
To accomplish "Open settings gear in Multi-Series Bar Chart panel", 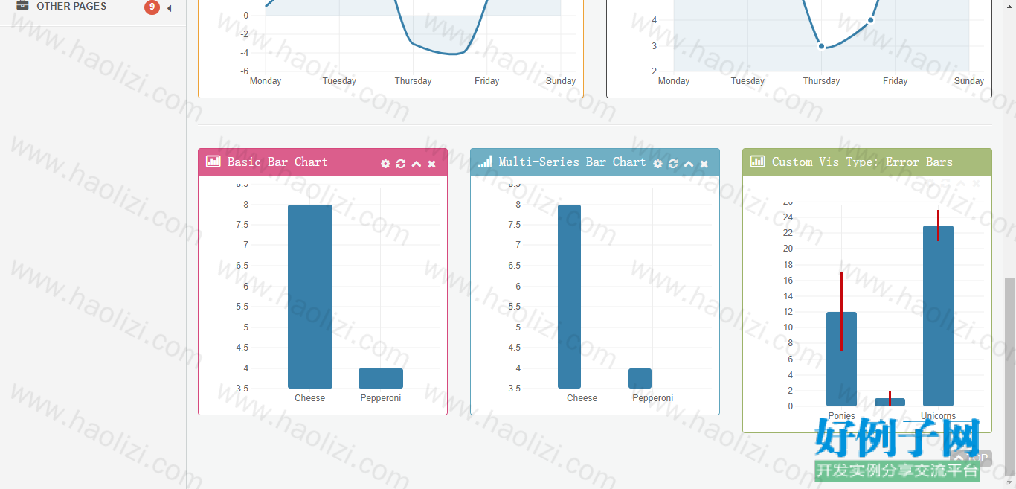I will pos(657,164).
